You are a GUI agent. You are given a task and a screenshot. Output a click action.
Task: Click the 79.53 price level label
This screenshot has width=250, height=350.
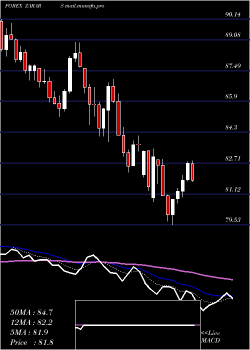click(x=233, y=220)
